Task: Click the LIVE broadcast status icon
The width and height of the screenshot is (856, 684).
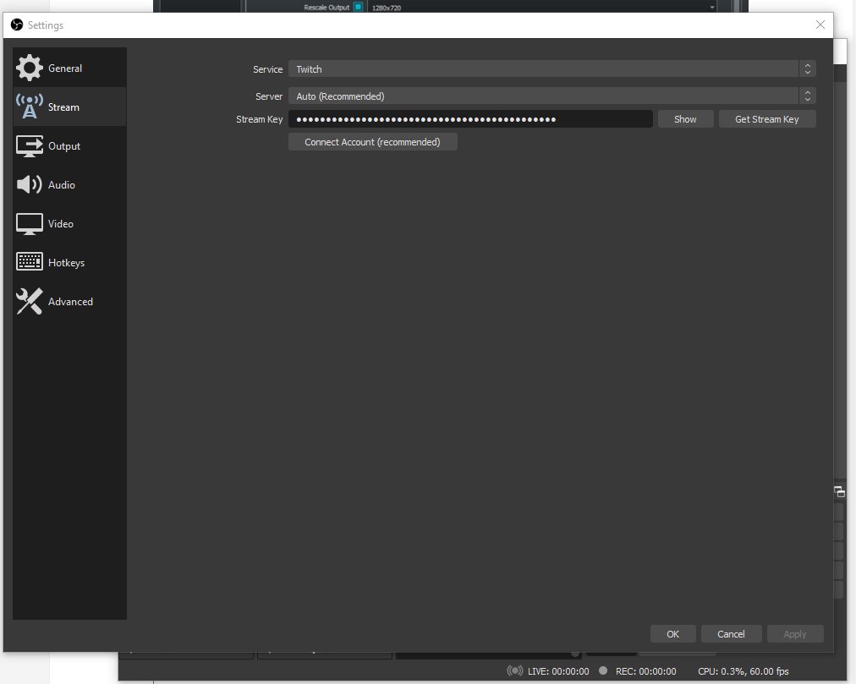Action: tap(515, 670)
